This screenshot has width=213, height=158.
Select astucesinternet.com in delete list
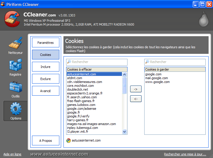point(94,74)
